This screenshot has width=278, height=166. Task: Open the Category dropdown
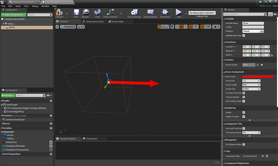253,31
